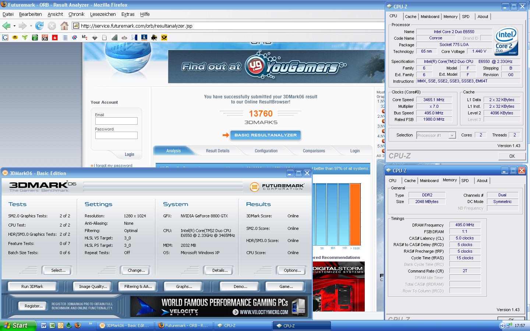
Task: Open the Hilfe menu
Action: tap(145, 14)
